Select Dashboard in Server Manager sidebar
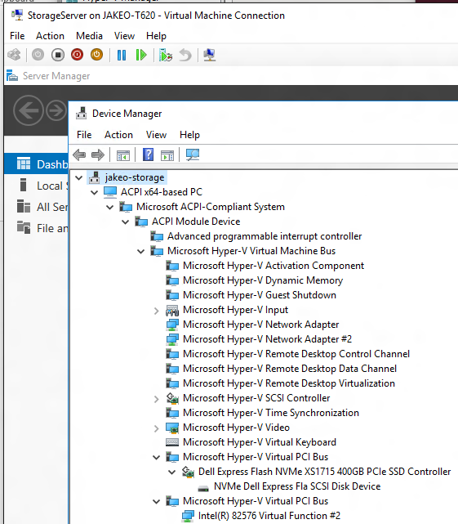This screenshot has height=524, width=458. (37, 163)
